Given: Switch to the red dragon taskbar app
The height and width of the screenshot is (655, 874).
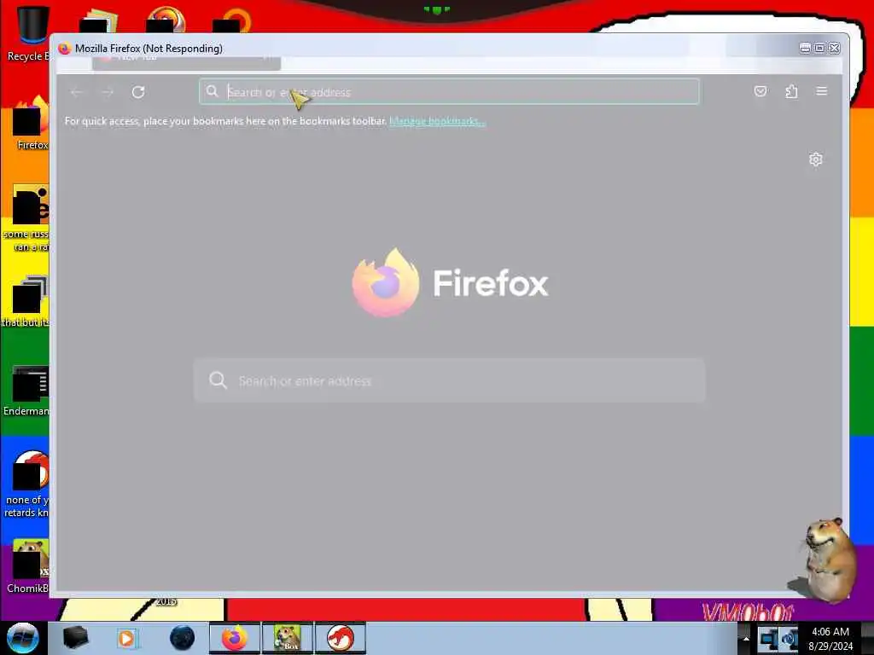Looking at the screenshot, I should [341, 638].
